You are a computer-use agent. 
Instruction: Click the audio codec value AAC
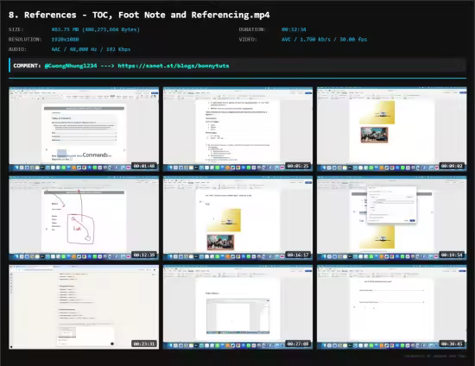point(56,49)
